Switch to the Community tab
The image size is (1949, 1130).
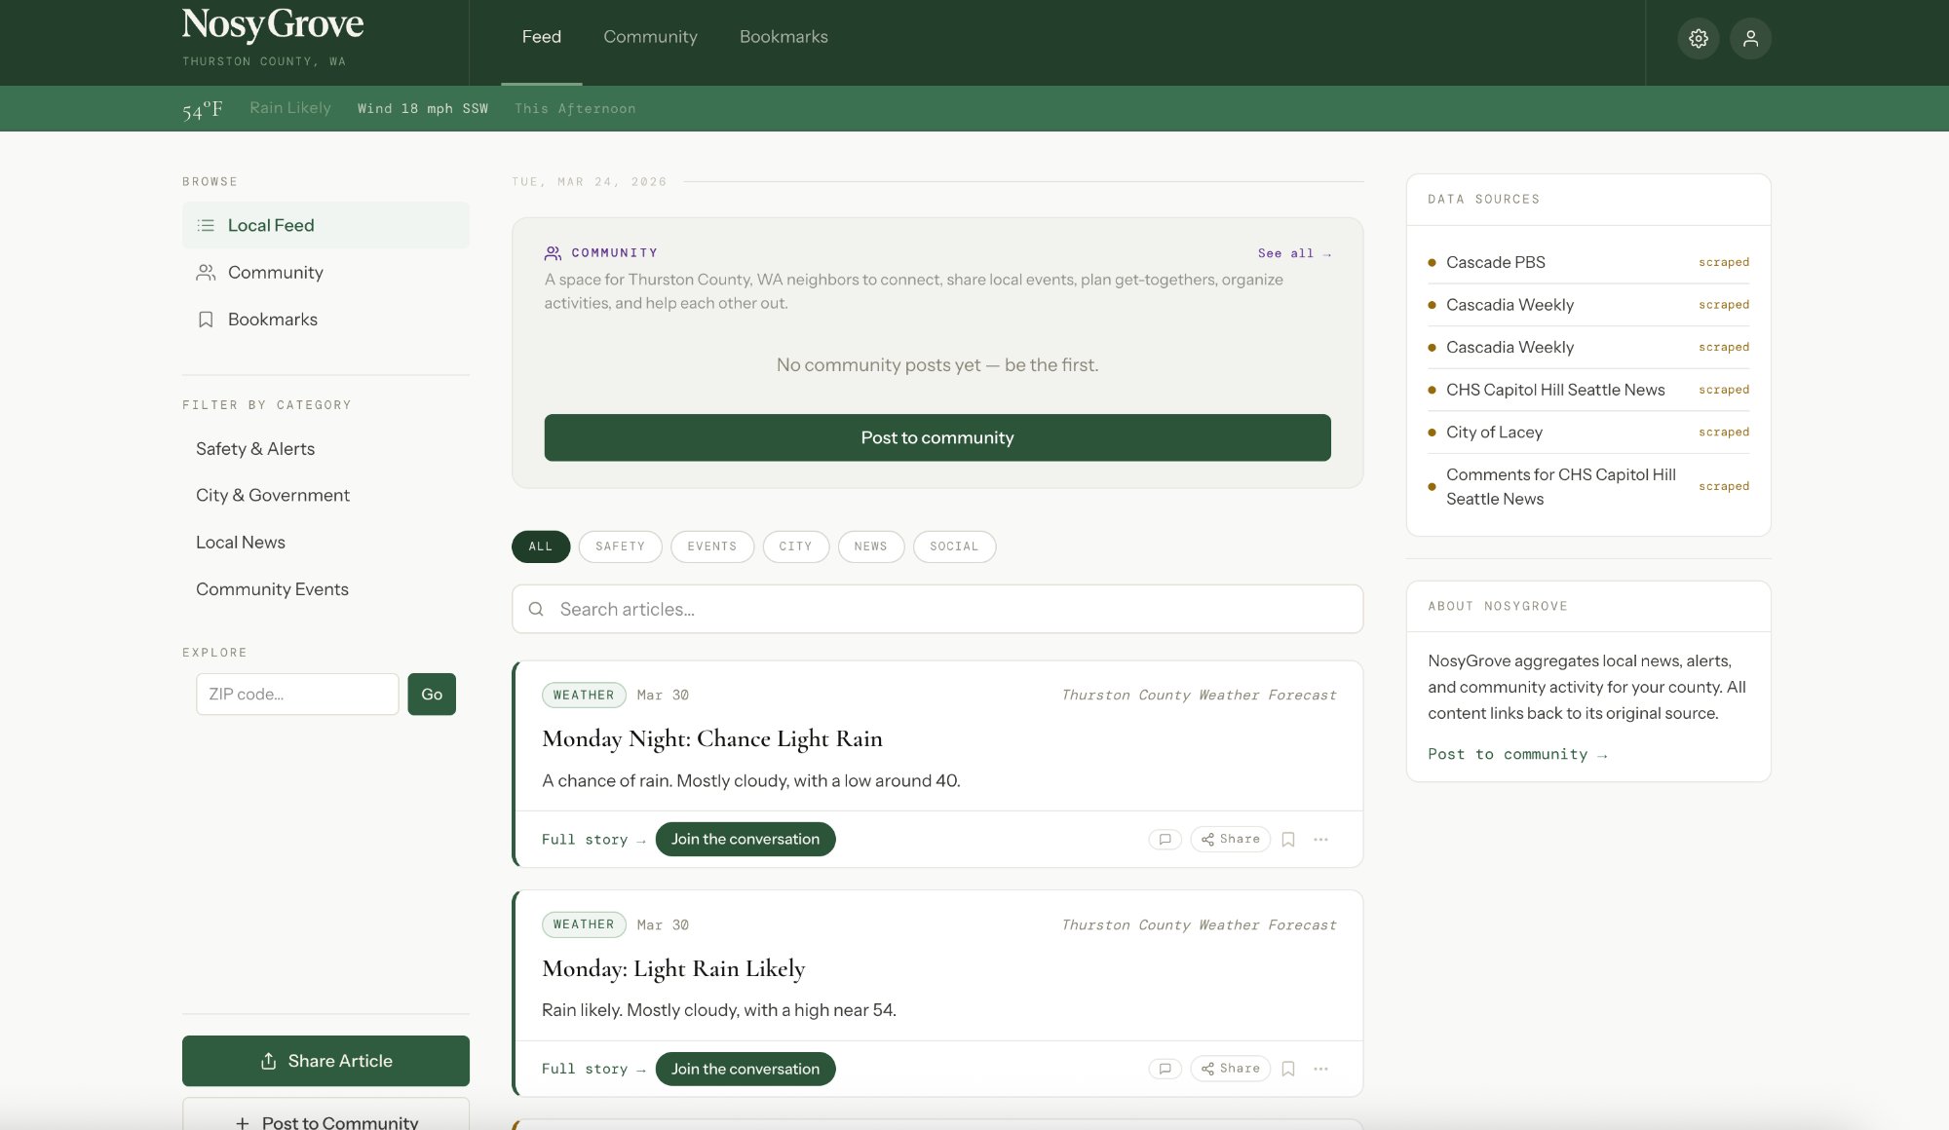pyautogui.click(x=650, y=36)
